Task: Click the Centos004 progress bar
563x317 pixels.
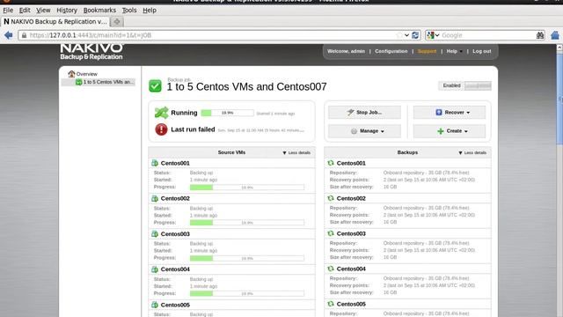Action: [x=247, y=293]
